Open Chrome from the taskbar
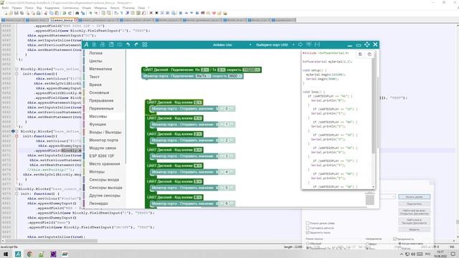459x258 pixels. click(x=29, y=254)
